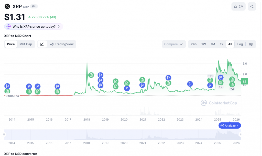The image size is (262, 156).
Task: Toggle the Log scale option
Action: (240, 44)
